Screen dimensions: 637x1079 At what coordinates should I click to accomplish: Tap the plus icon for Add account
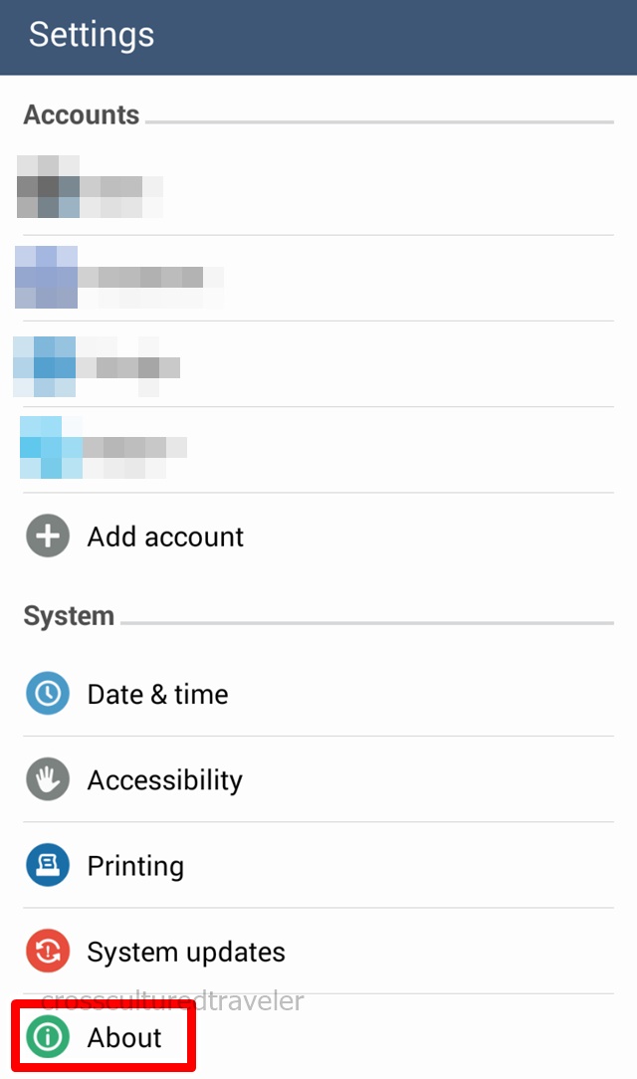[x=47, y=537]
